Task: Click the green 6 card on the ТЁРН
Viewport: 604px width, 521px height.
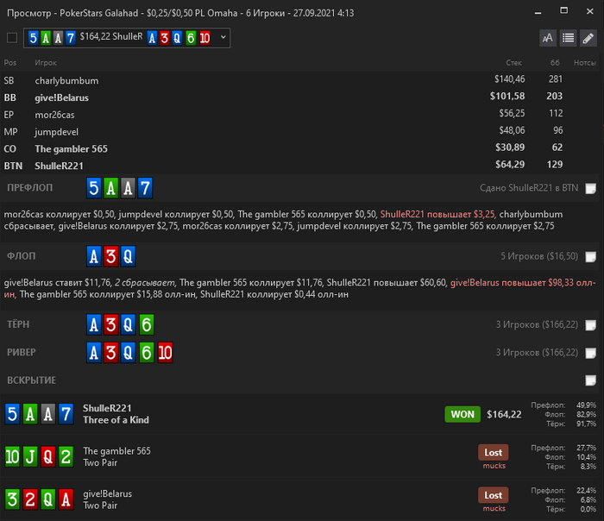Action: [147, 324]
